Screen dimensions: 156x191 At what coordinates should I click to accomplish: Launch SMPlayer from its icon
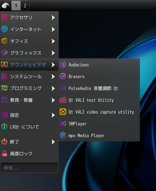(63, 124)
